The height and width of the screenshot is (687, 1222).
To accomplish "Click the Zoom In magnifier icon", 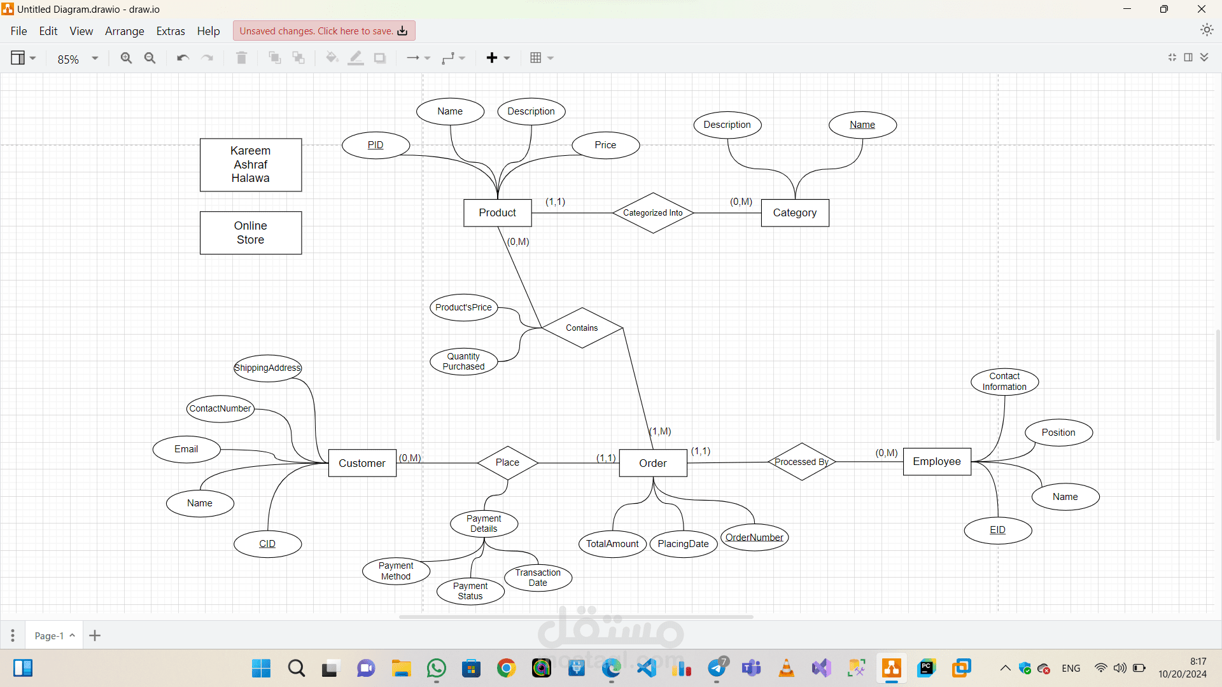I will (x=126, y=58).
